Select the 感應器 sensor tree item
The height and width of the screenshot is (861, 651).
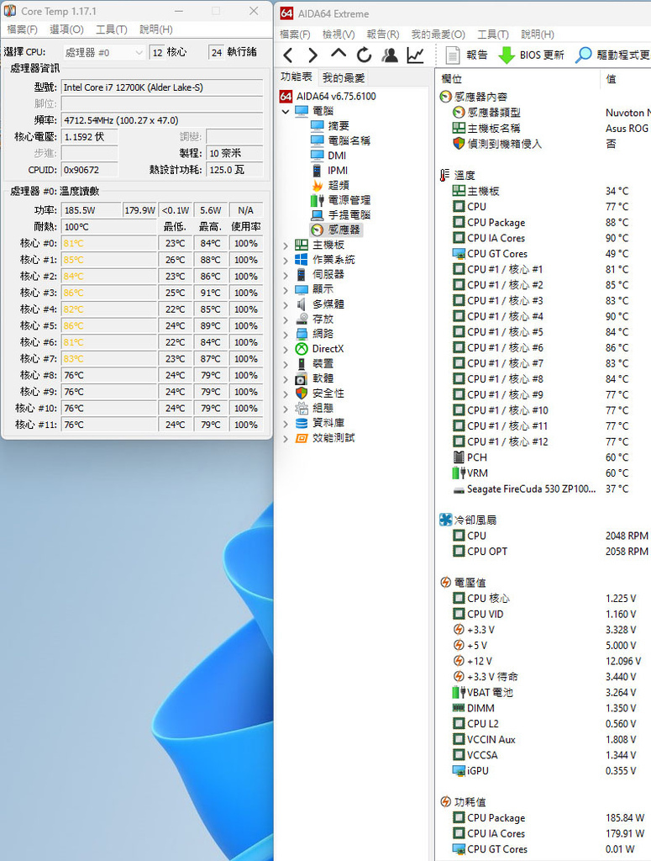(336, 230)
